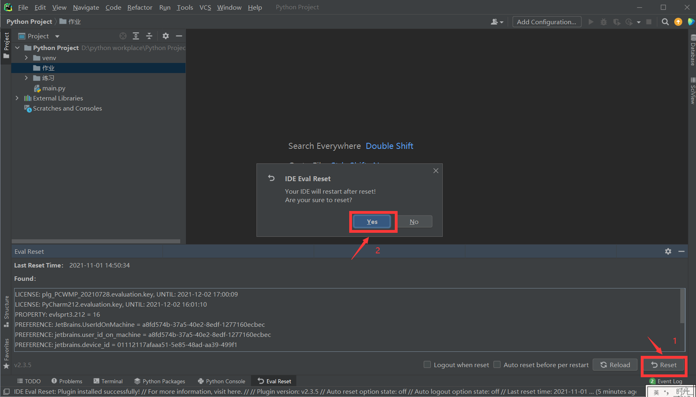This screenshot has width=696, height=397.
Task: Click the Profile run icon
Action: (629, 22)
